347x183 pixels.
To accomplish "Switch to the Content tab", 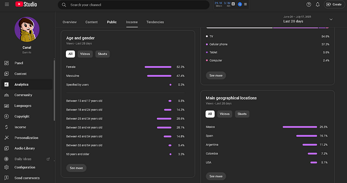I will coord(92,22).
